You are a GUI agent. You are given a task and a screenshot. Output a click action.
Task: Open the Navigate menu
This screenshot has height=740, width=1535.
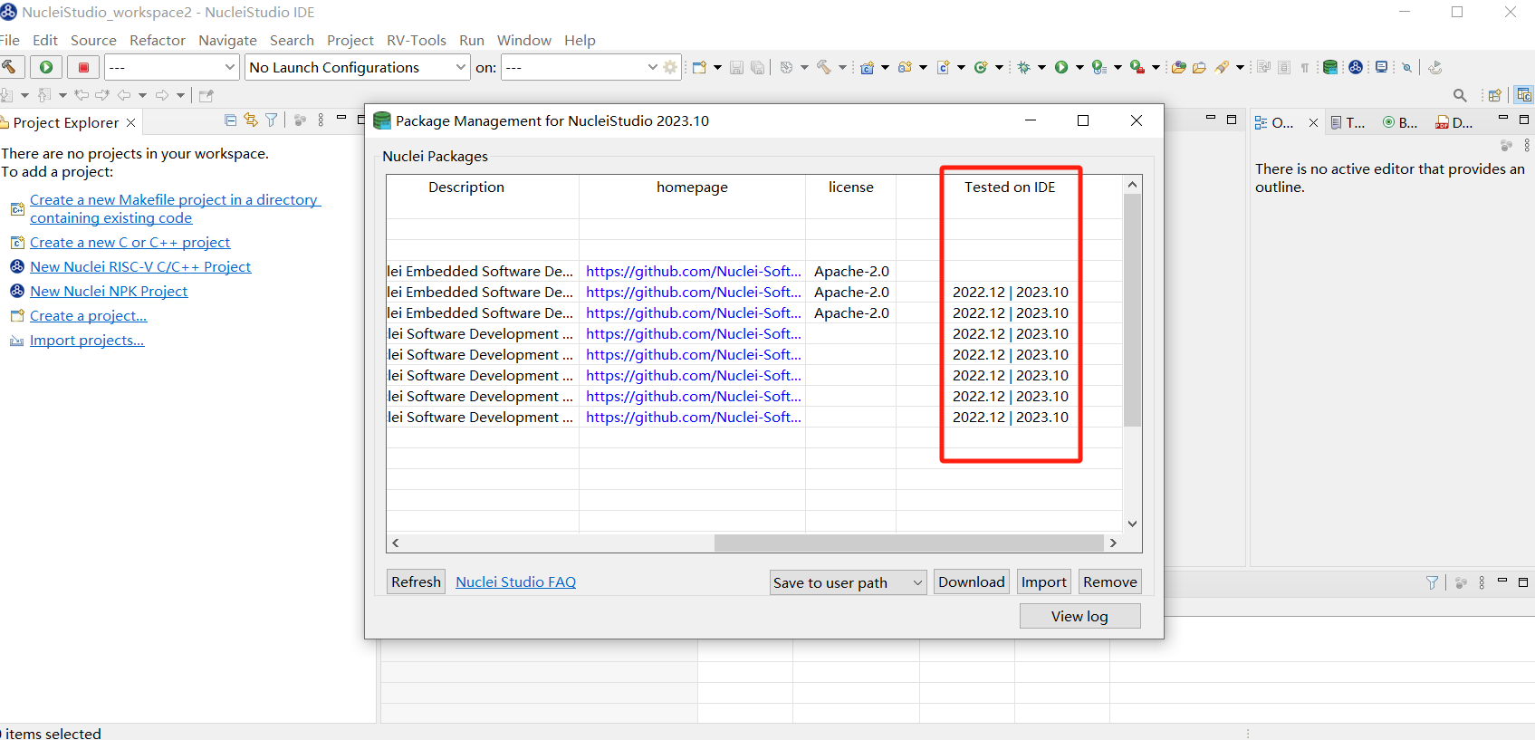pos(227,40)
